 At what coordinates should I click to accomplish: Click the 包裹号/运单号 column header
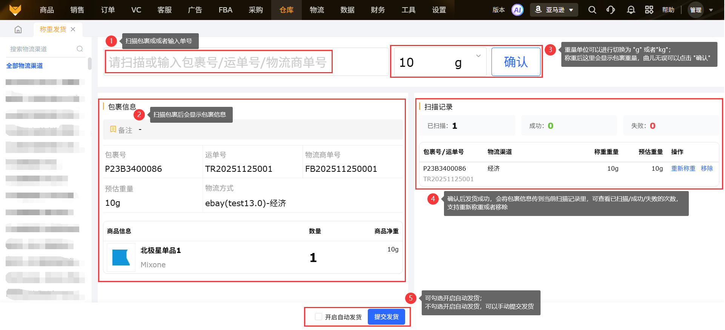pos(443,152)
